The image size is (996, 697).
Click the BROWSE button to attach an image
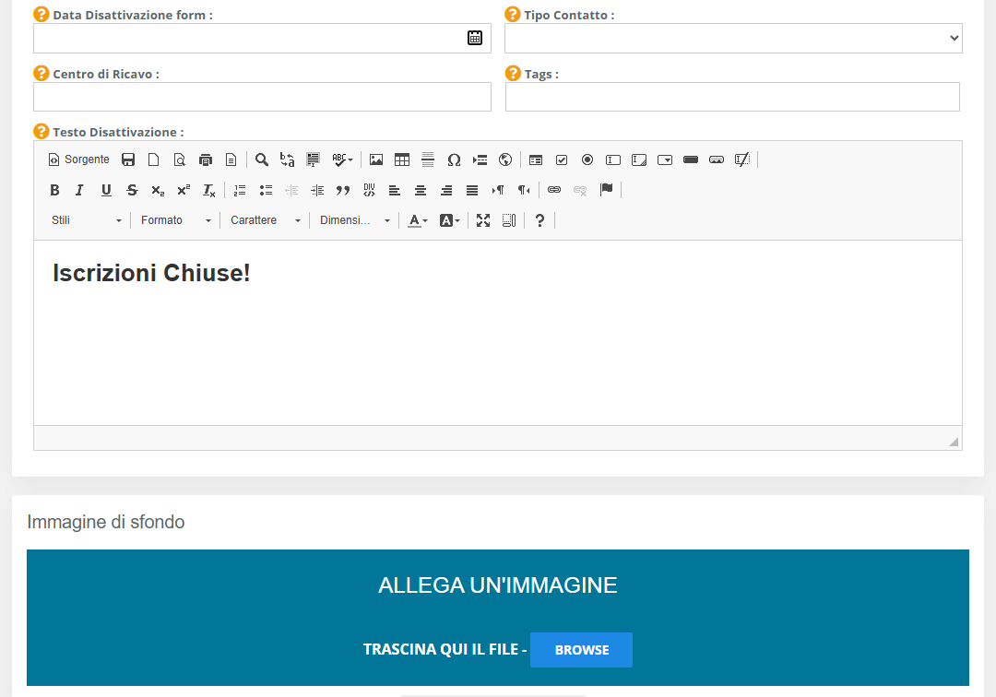tap(581, 649)
